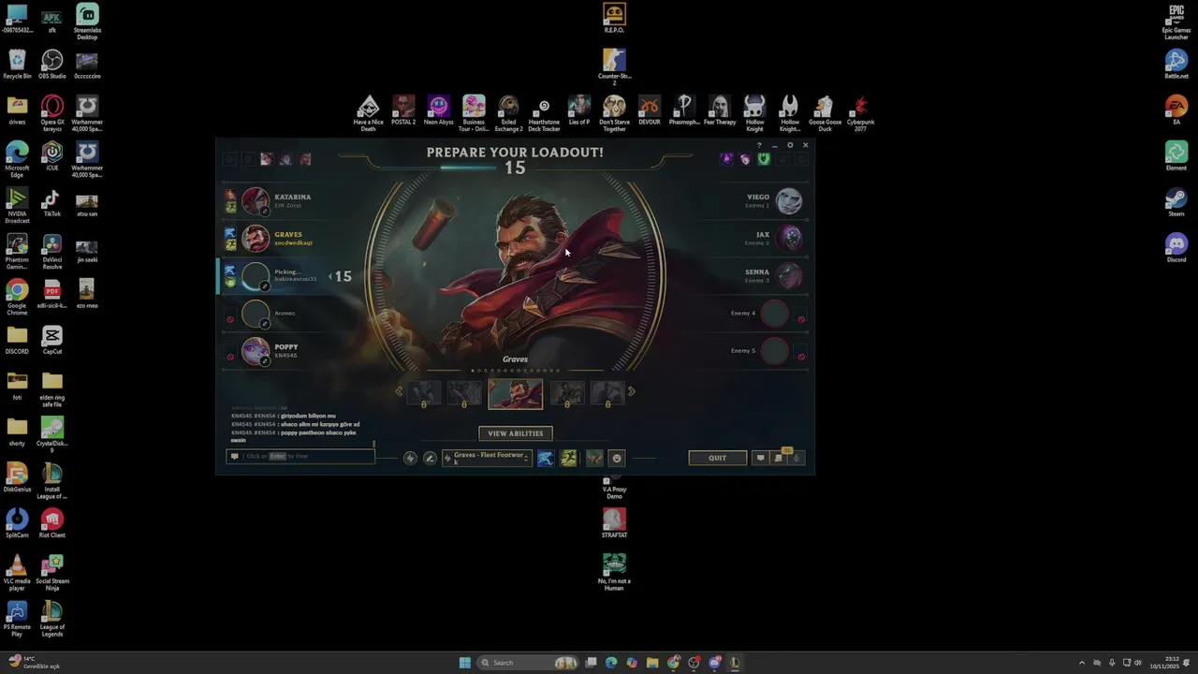Open Hollow Knight desktop shortcut
The width and height of the screenshot is (1198, 674).
coord(754,113)
